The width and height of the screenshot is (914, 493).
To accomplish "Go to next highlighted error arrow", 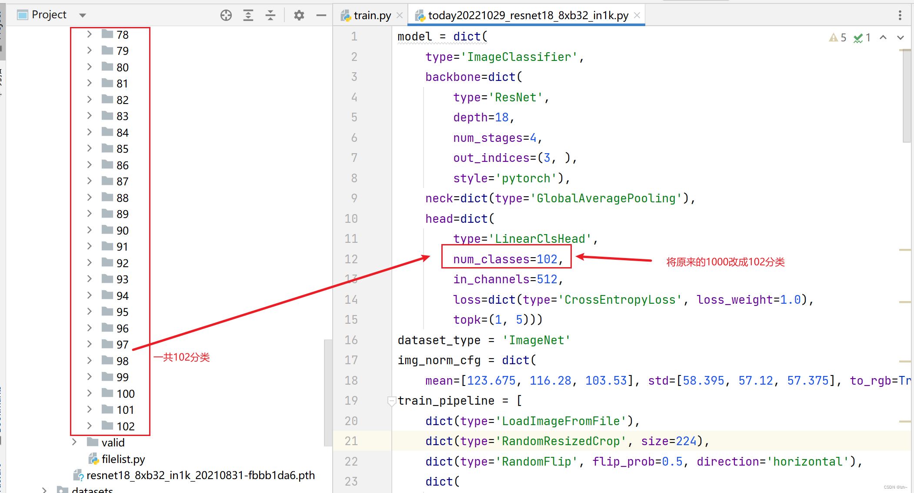I will 901,37.
